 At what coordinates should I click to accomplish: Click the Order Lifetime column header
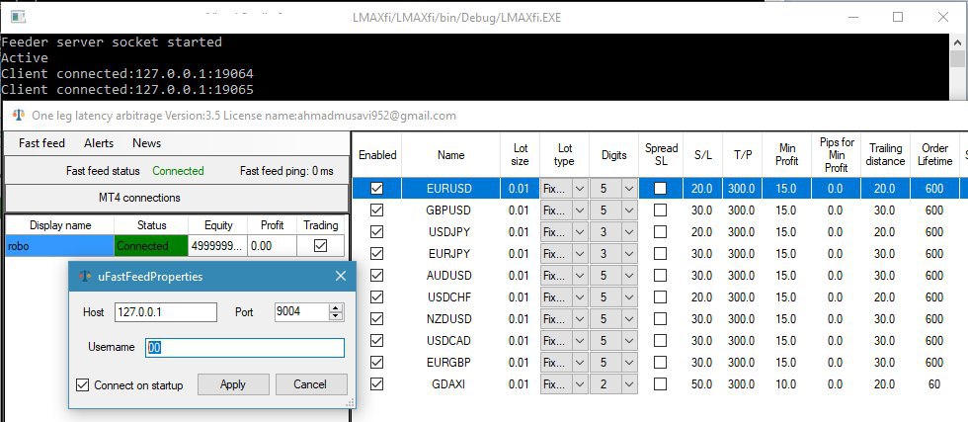tap(934, 155)
